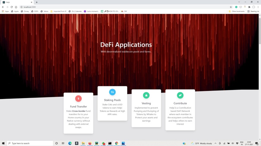Open the ESPN bookmark
Image resolution: width=261 pixels, height=146 pixels.
(35, 11)
